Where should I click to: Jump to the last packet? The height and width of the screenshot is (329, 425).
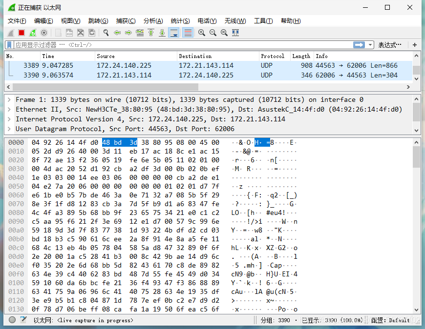tap(162, 33)
